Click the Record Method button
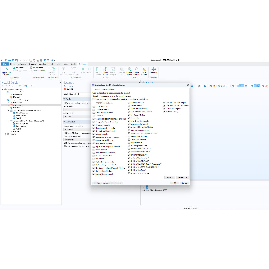The width and height of the screenshot is (269, 269). 38,71
